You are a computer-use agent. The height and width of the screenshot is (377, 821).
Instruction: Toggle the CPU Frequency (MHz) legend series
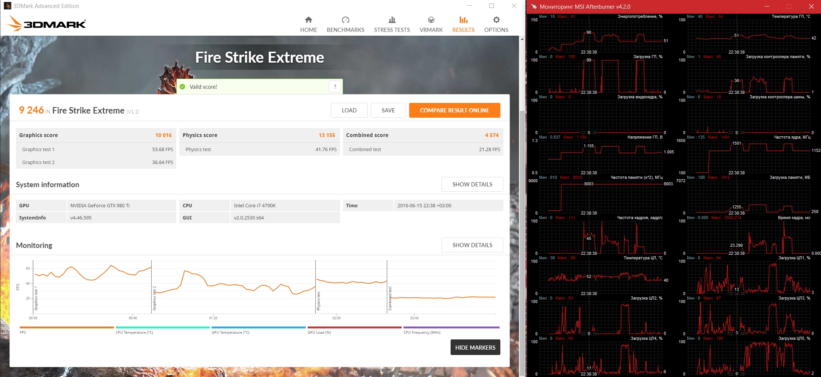(451, 330)
